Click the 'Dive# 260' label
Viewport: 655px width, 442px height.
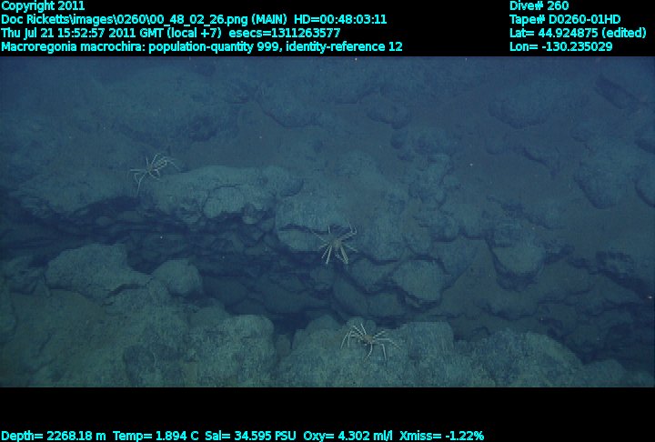(x=539, y=5)
